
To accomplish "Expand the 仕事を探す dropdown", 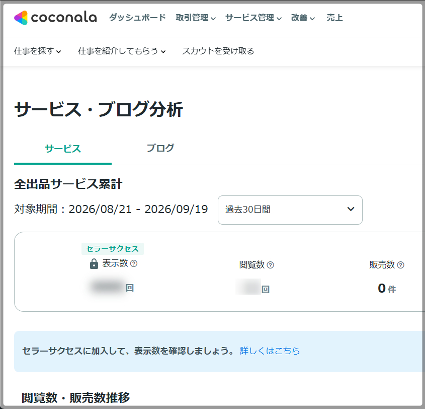I will point(38,51).
